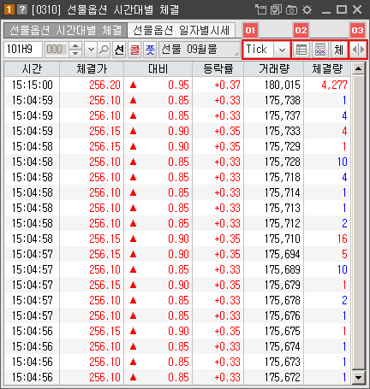Click the magnifier search icon beside the code field

click(x=104, y=50)
